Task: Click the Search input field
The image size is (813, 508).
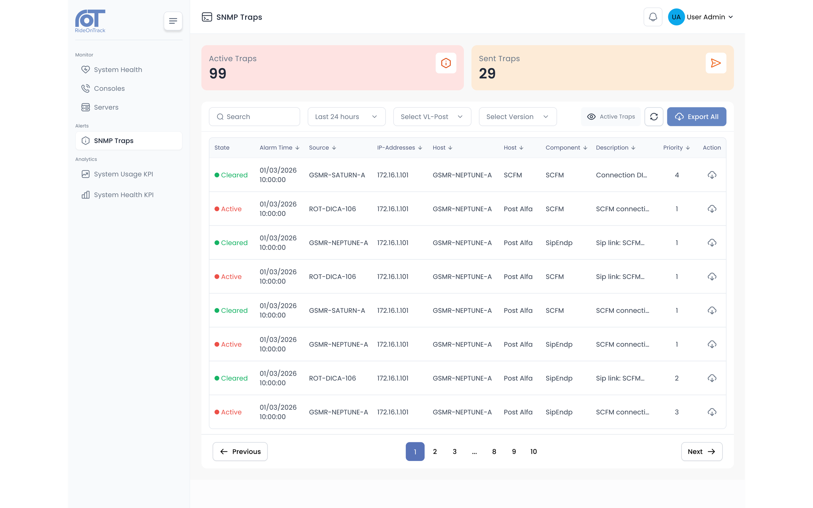Action: tap(254, 117)
